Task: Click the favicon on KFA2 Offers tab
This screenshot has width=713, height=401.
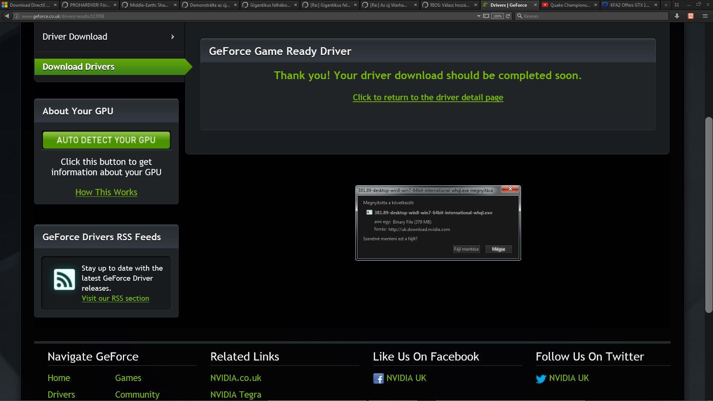Action: (605, 5)
